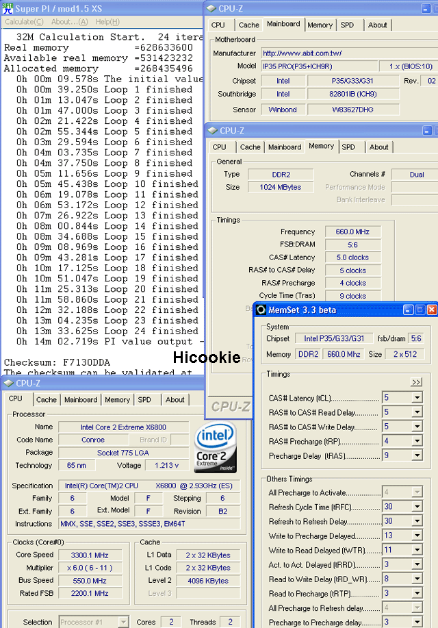Click the MemSet Size 2 x 512 field

[x=404, y=354]
